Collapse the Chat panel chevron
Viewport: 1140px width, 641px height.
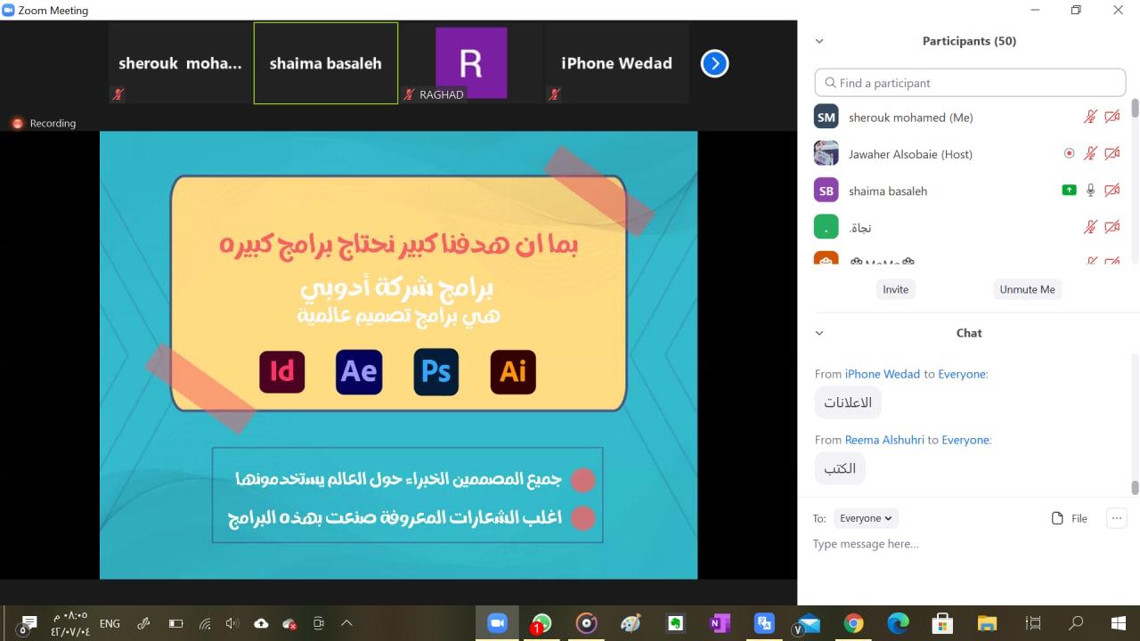click(819, 333)
